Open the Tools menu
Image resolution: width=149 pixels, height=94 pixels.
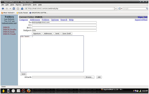click(x=35, y=5)
